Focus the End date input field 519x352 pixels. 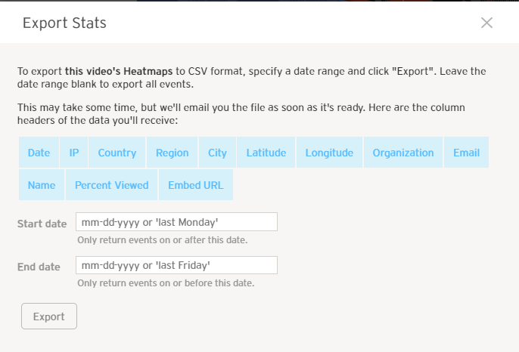[176, 266]
